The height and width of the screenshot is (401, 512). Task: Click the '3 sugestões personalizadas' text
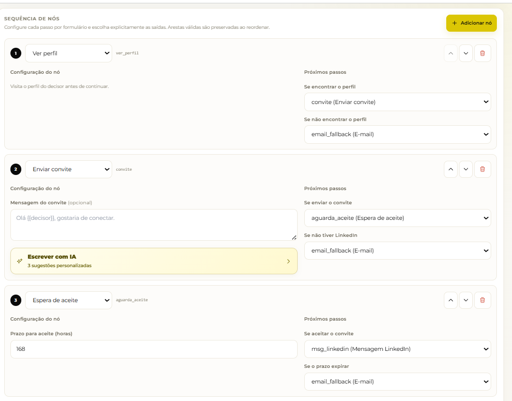tap(60, 266)
